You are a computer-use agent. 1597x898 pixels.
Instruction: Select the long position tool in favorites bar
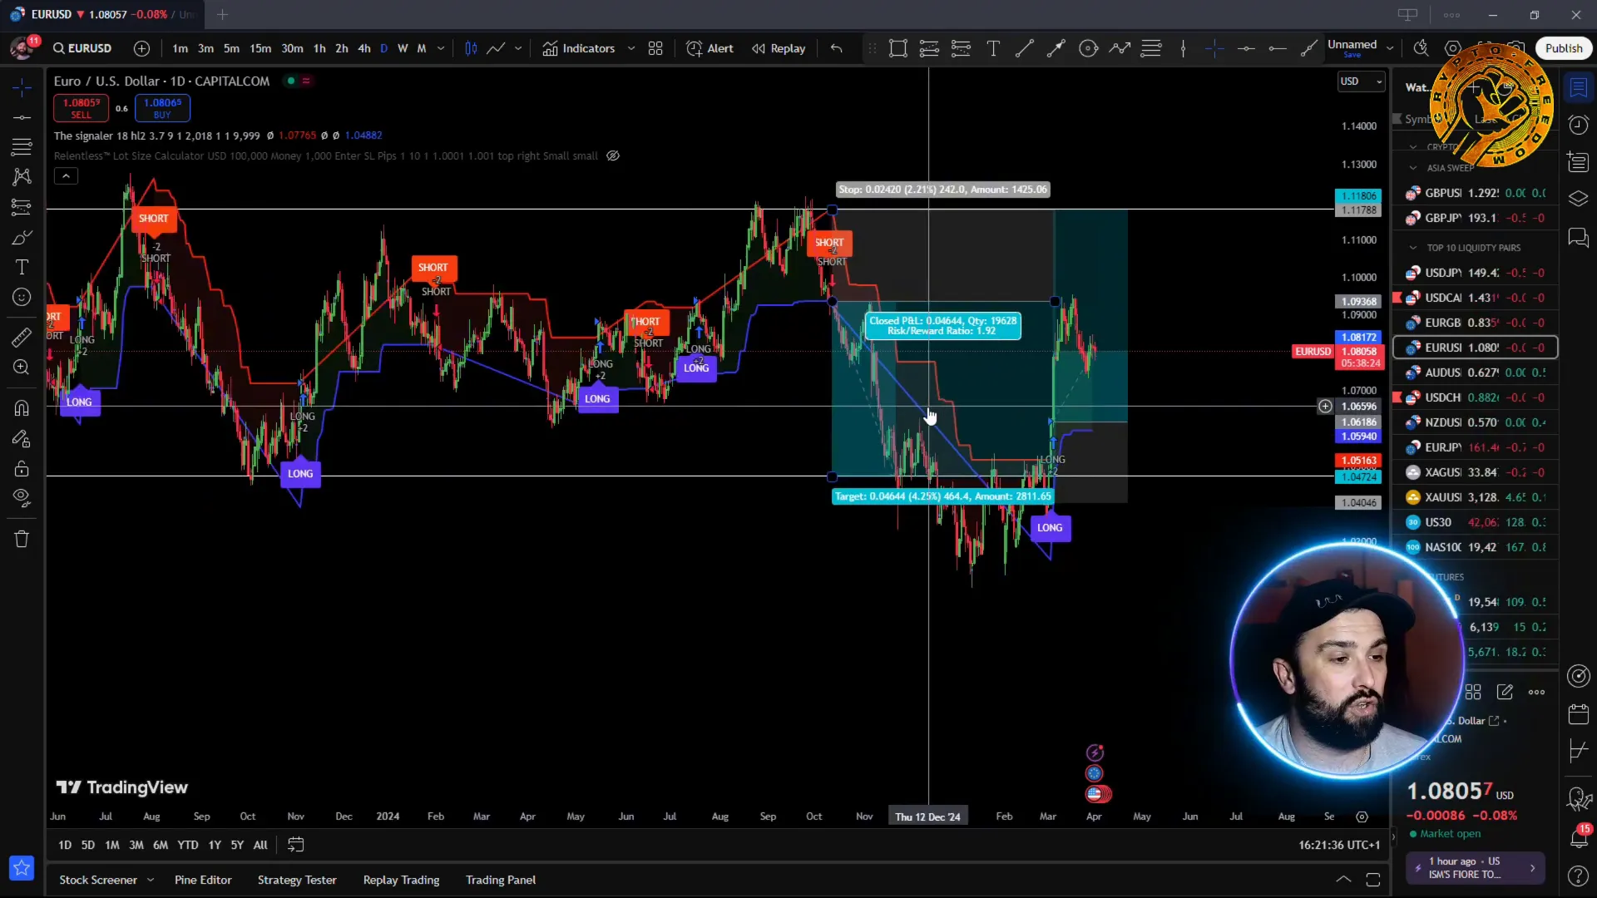click(x=929, y=48)
